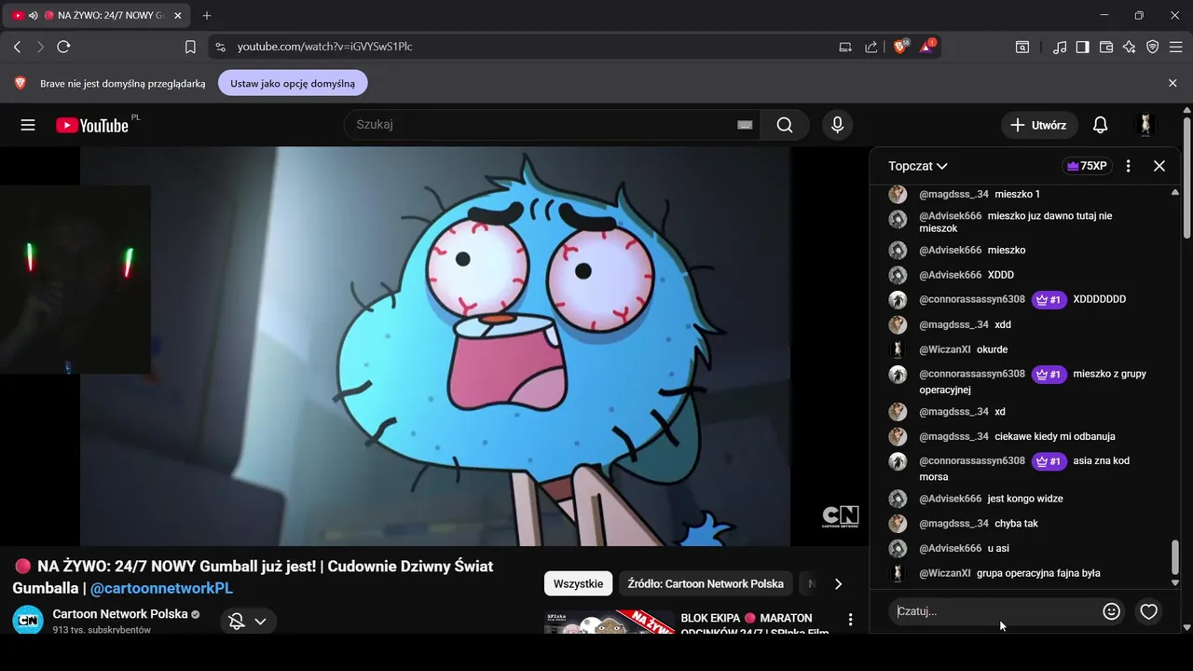Click the Gumball video player
This screenshot has height=671, width=1193.
pos(435,346)
